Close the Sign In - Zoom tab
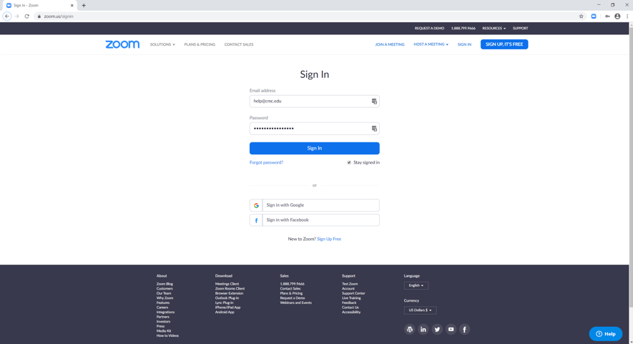633x344 pixels. pyautogui.click(x=72, y=5)
